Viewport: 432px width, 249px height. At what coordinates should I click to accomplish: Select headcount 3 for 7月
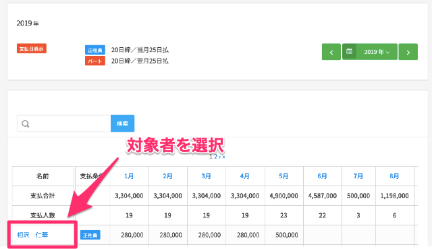pos(358,215)
